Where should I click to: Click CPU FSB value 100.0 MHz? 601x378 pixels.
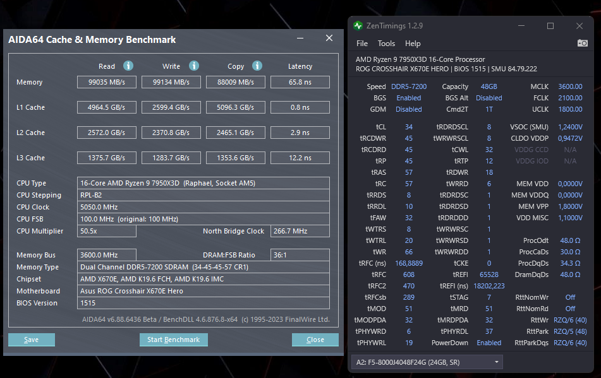203,219
